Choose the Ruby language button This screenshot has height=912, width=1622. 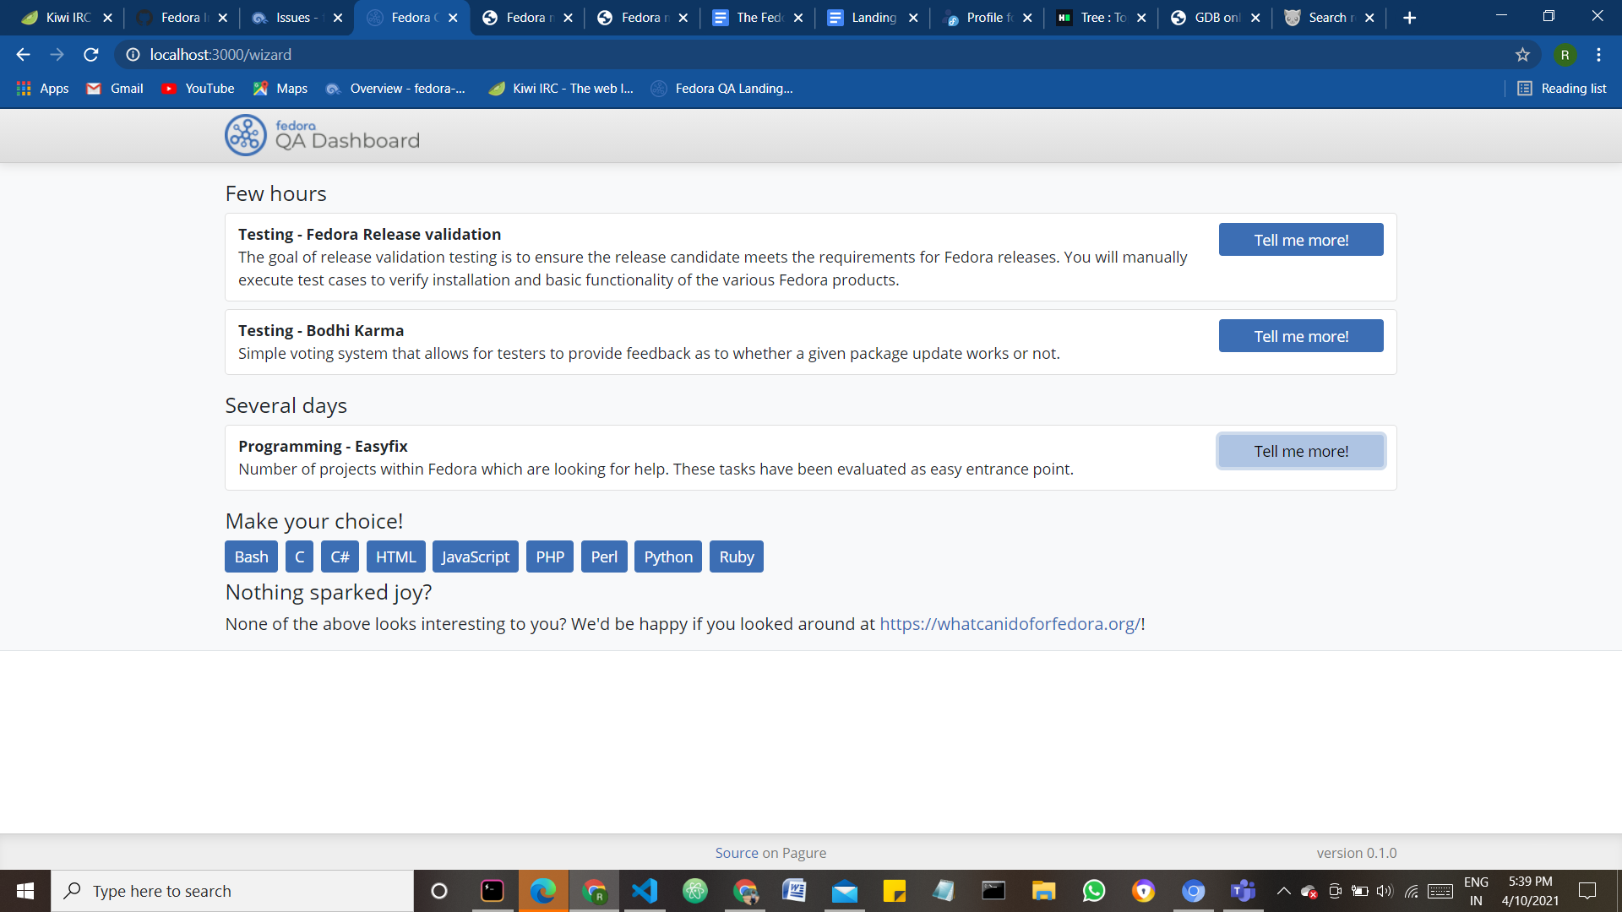pos(737,556)
